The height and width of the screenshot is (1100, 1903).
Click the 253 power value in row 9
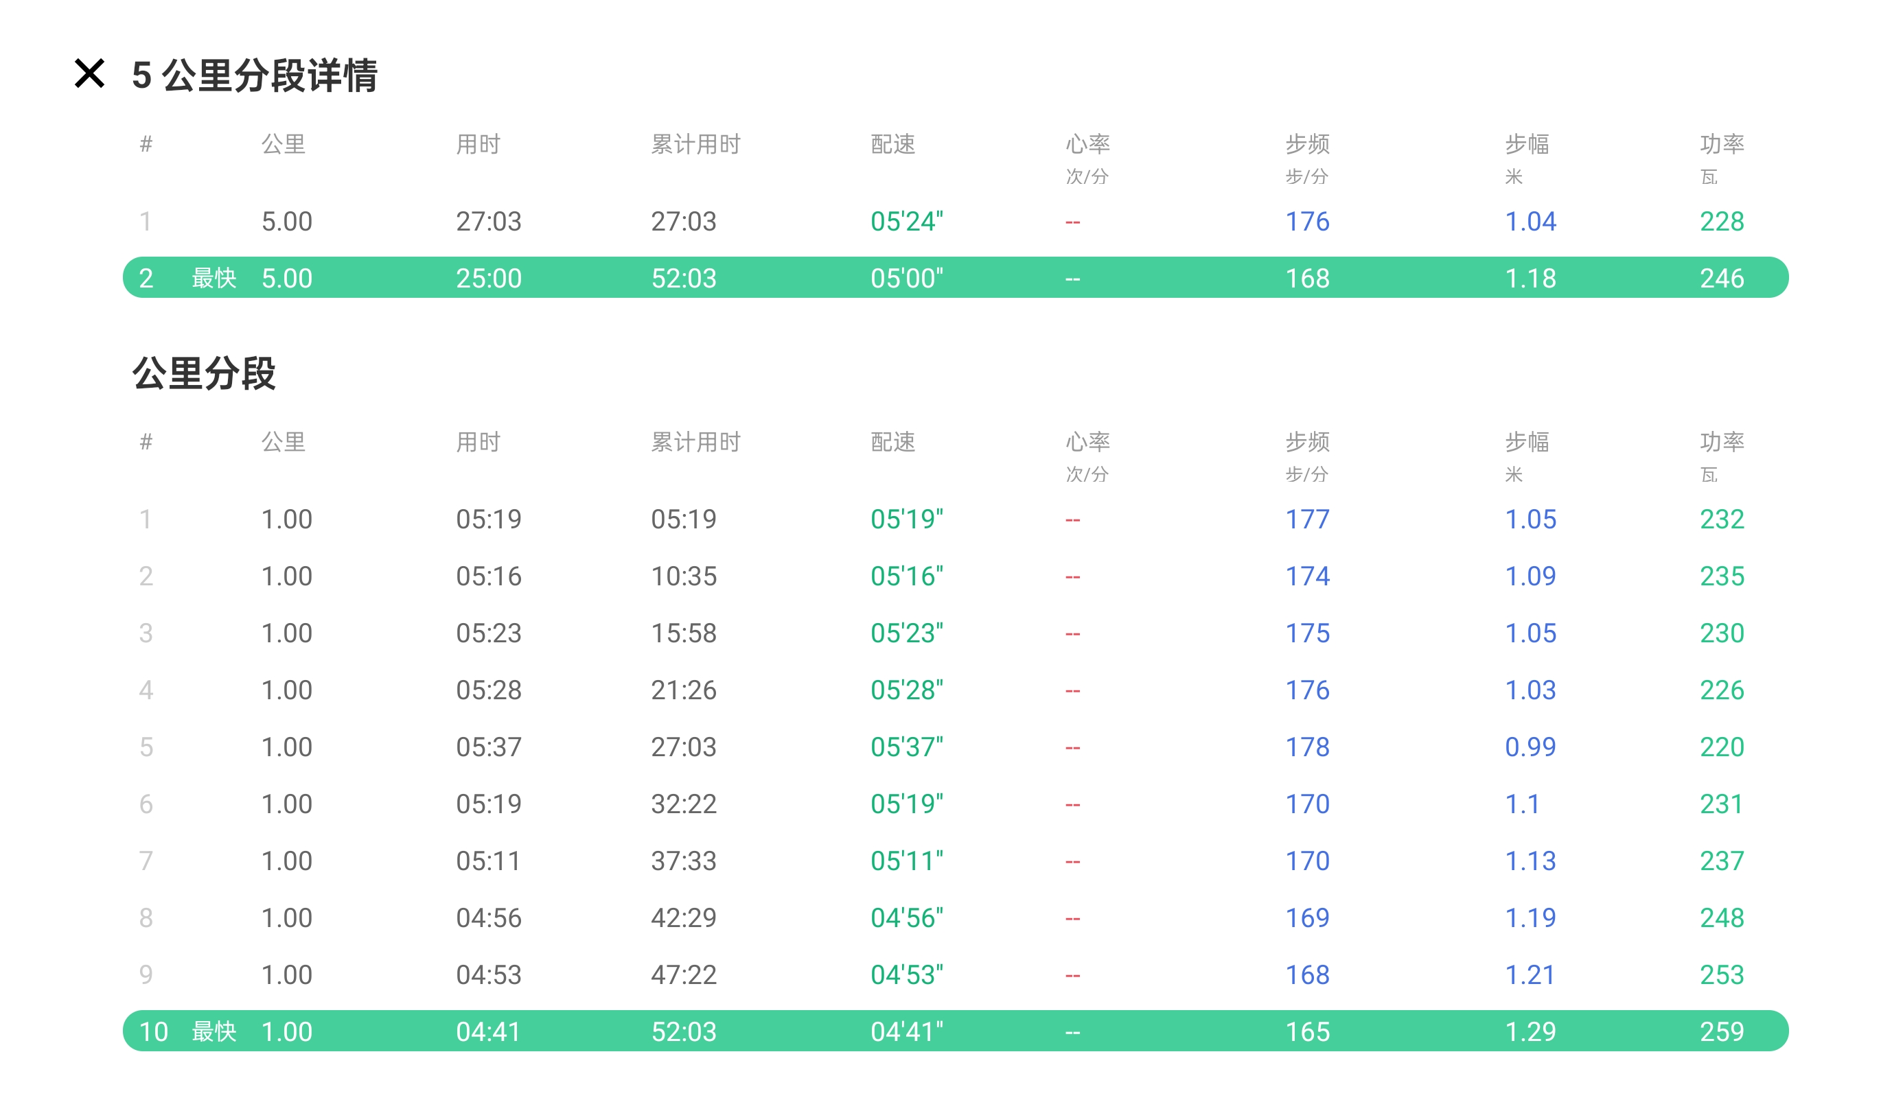[x=1721, y=974]
